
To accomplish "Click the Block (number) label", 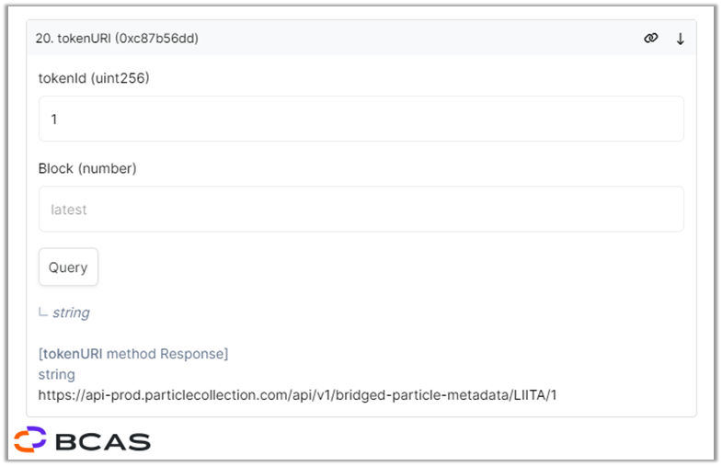I will [x=87, y=168].
